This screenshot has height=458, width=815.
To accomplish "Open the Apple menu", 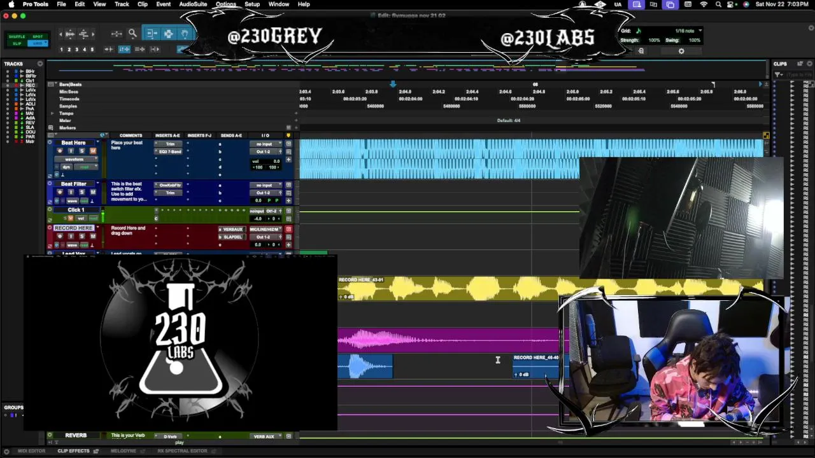I will tap(11, 4).
